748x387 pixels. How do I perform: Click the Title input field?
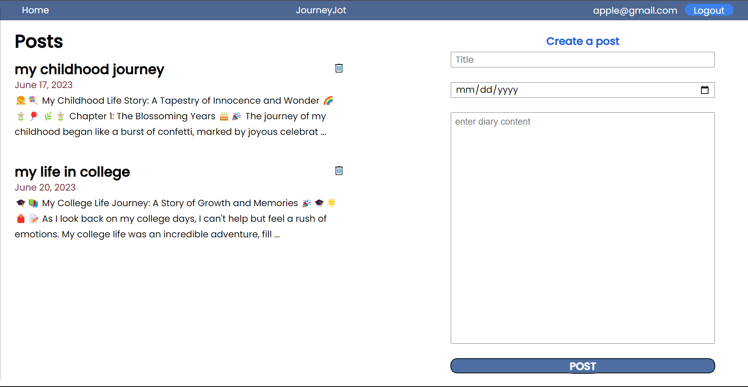click(582, 60)
